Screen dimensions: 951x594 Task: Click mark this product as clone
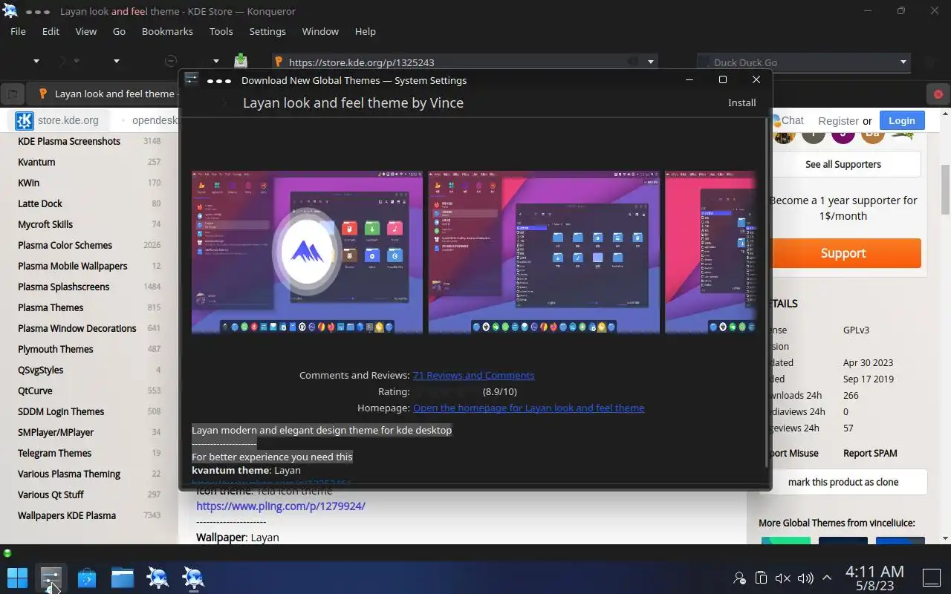(843, 482)
